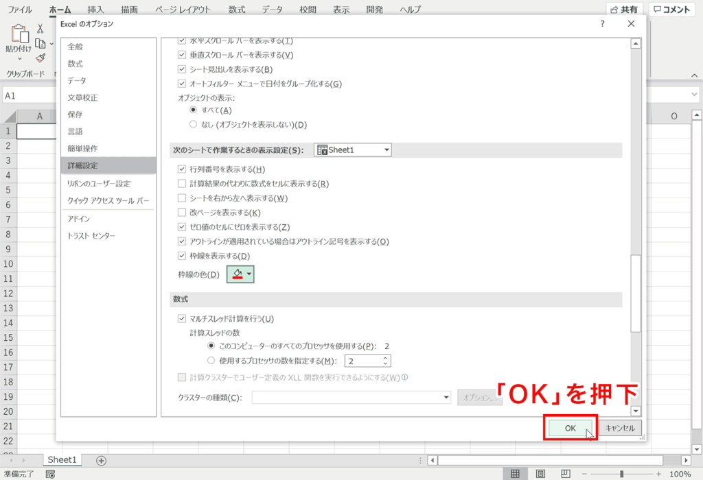Click the zoom out minus icon
The height and width of the screenshot is (480, 703).
584,474
